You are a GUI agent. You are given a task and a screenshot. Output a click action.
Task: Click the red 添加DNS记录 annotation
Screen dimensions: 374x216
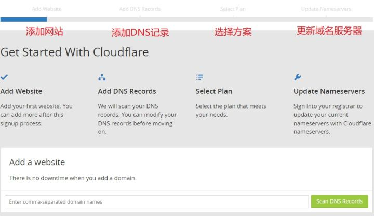(x=140, y=33)
